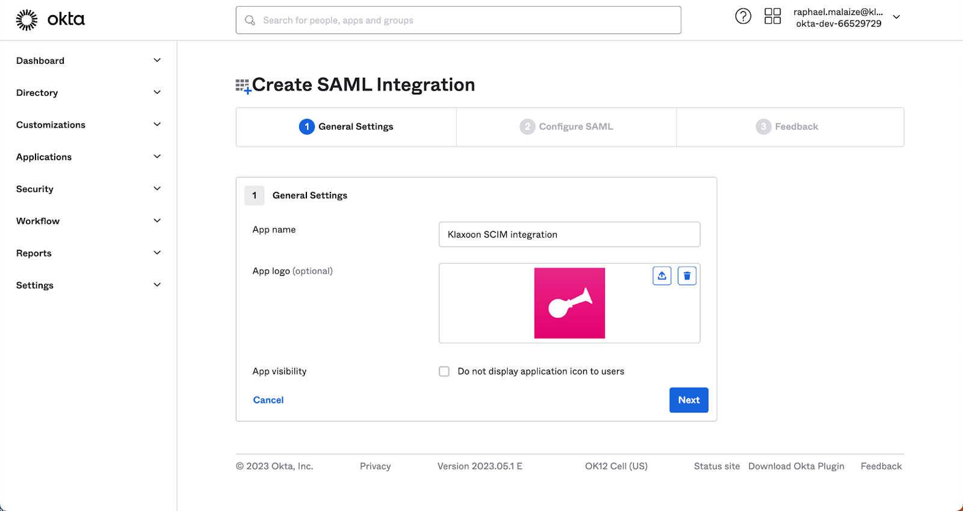This screenshot has width=963, height=511.
Task: Open the Download Okta Plugin link
Action: [x=796, y=466]
